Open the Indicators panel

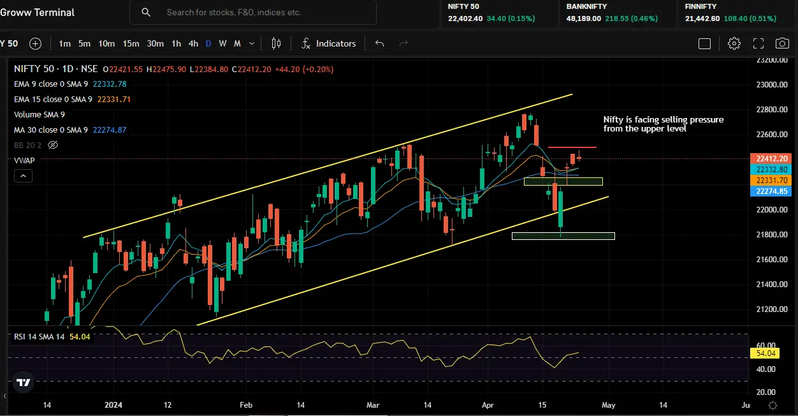[329, 43]
